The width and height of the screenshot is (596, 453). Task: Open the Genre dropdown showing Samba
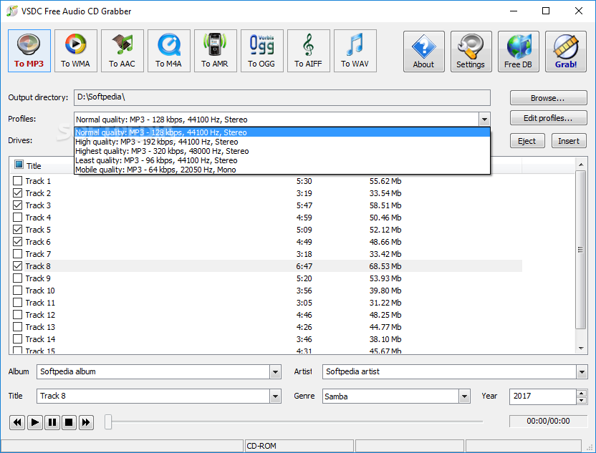tap(464, 396)
